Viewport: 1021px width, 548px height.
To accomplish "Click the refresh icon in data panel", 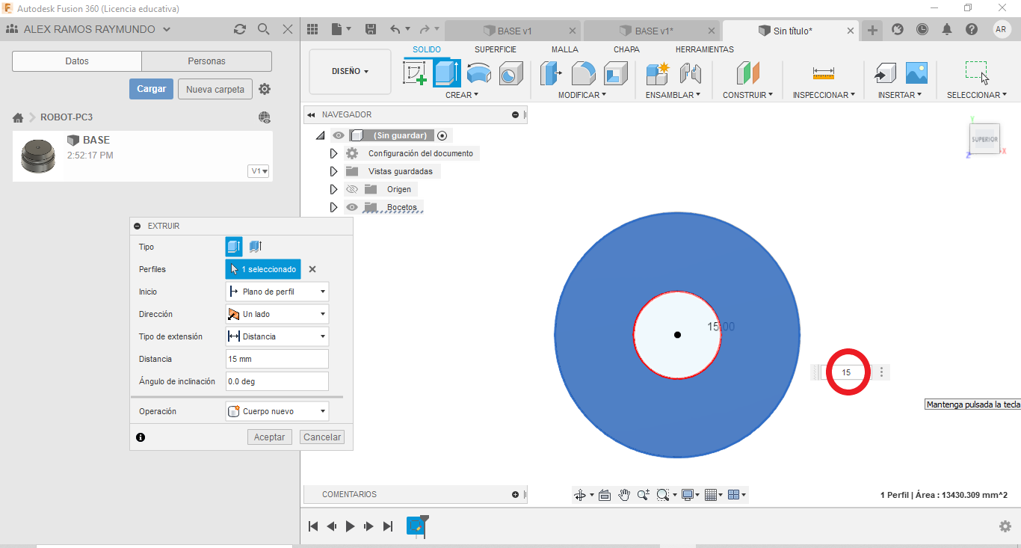I will (239, 29).
